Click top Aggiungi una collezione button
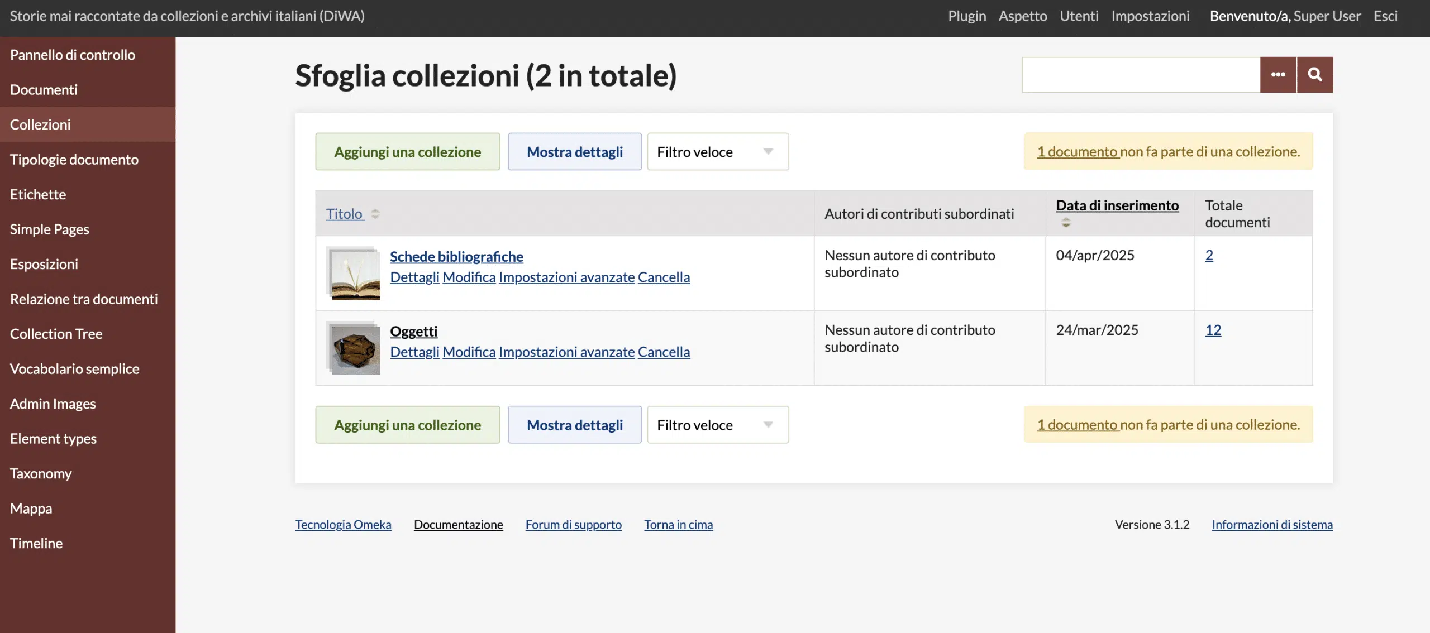This screenshot has width=1430, height=633. click(408, 152)
